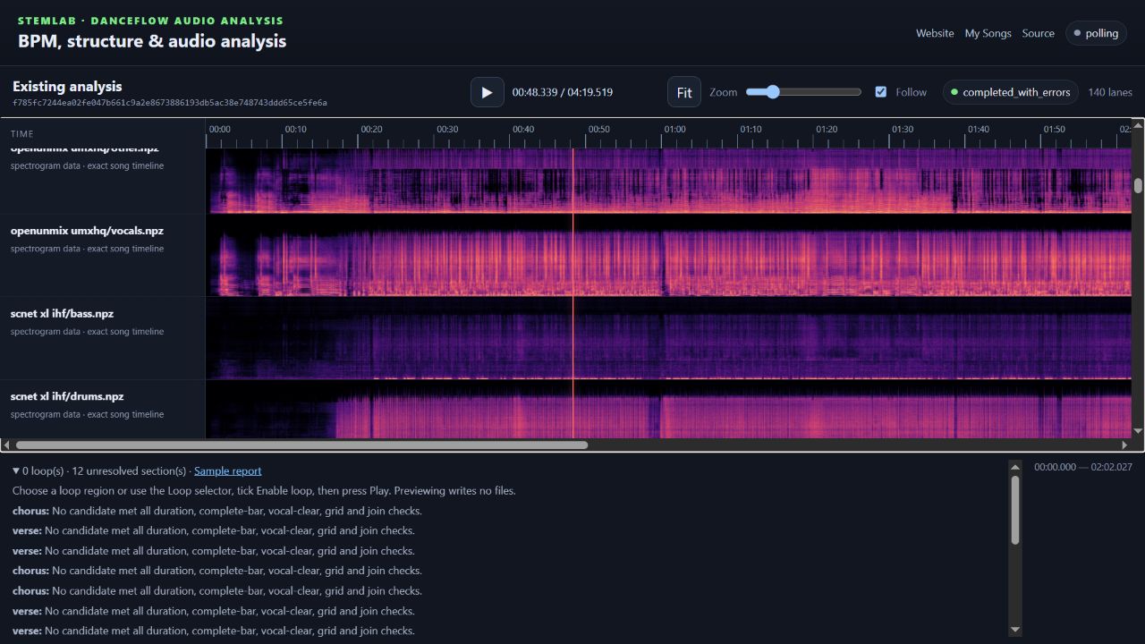1145x644 pixels.
Task: Select the openunmix umxhq/vocals.npz lane label
Action: (x=87, y=231)
